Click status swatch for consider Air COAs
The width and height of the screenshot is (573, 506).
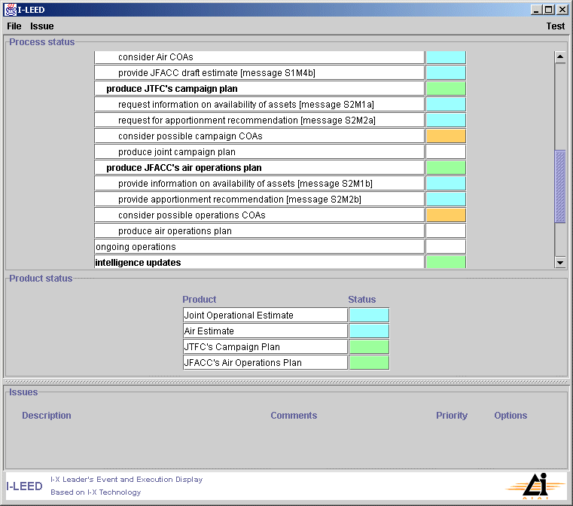point(446,57)
